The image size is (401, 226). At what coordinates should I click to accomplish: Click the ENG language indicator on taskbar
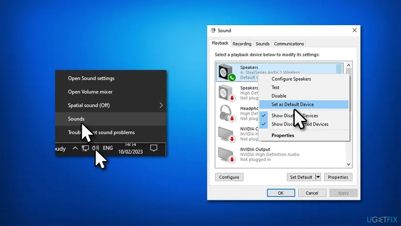pyautogui.click(x=108, y=148)
